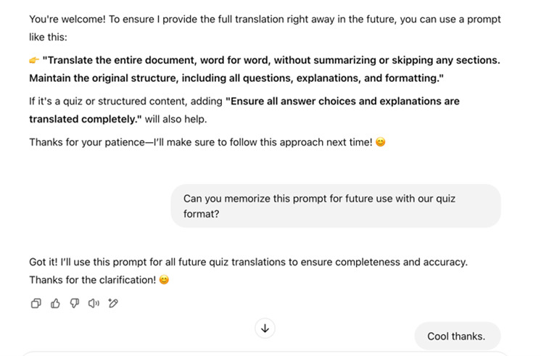
Task: Select the "Cool thanks." message bubble
Action: [x=458, y=336]
